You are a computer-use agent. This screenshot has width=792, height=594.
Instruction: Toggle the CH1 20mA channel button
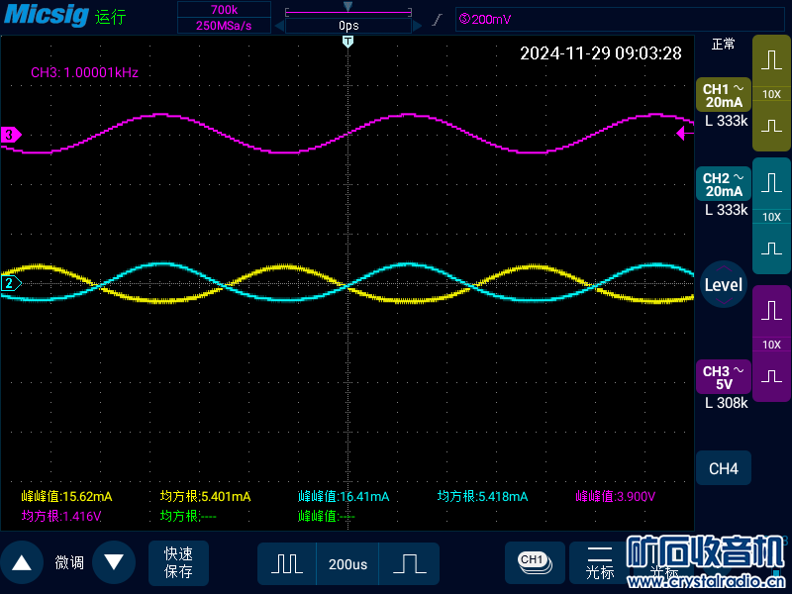coord(724,95)
